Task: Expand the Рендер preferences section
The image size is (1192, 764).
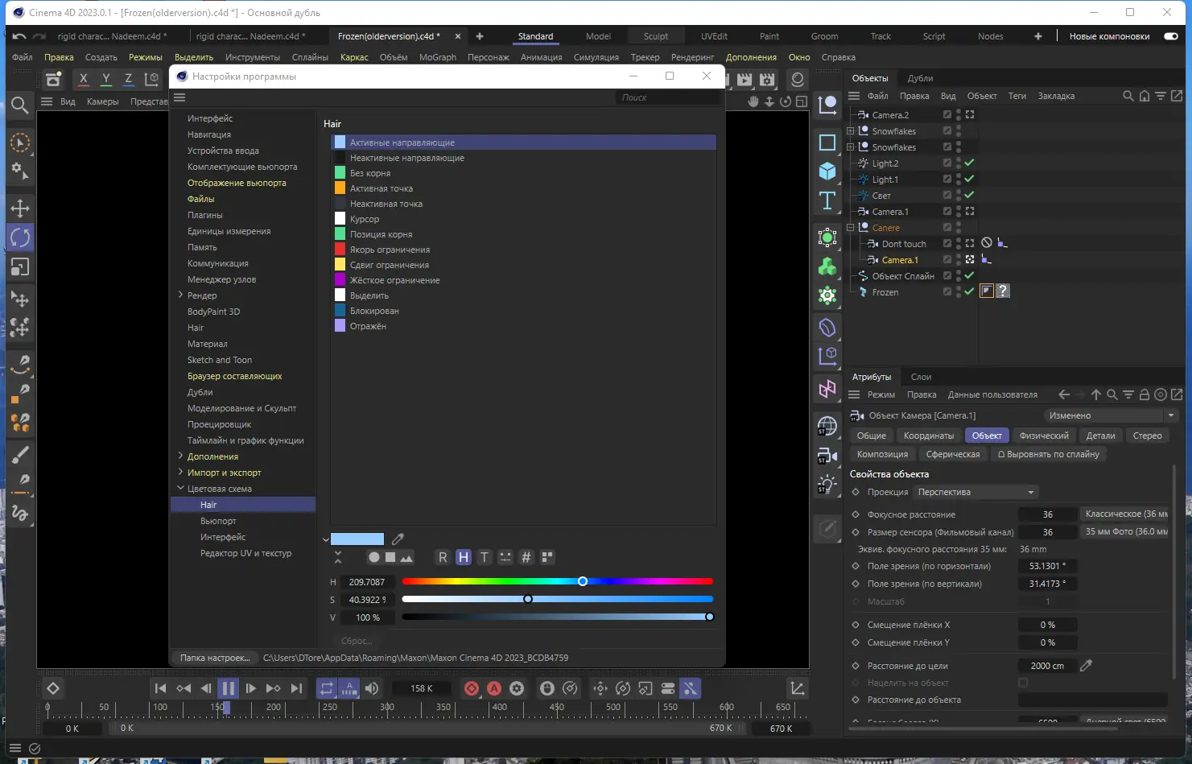Action: tap(180, 295)
